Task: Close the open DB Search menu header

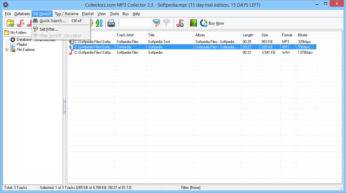Action: coord(42,14)
